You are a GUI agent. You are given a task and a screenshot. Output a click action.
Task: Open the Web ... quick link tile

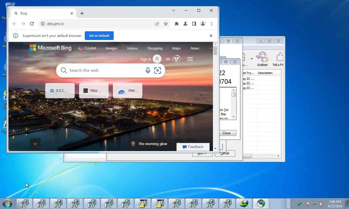click(128, 91)
